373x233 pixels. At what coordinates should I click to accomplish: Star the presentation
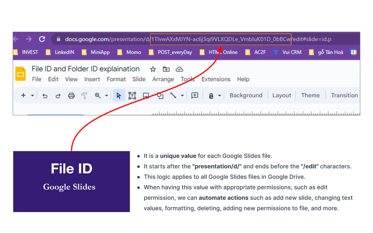tap(153, 69)
